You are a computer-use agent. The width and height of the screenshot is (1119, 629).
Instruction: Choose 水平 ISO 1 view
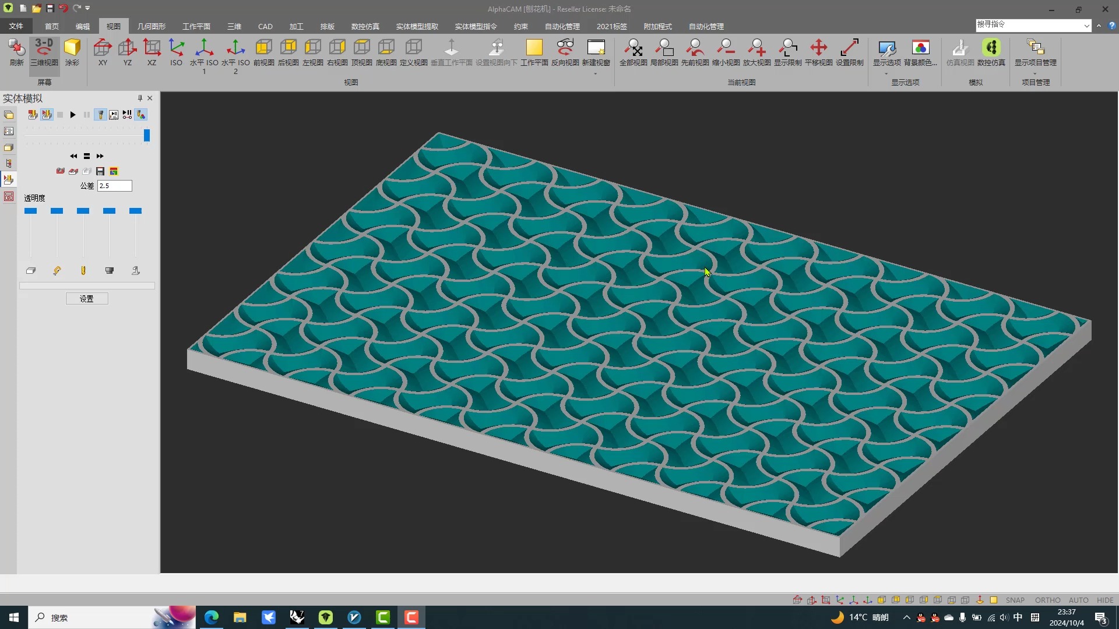[x=204, y=56]
